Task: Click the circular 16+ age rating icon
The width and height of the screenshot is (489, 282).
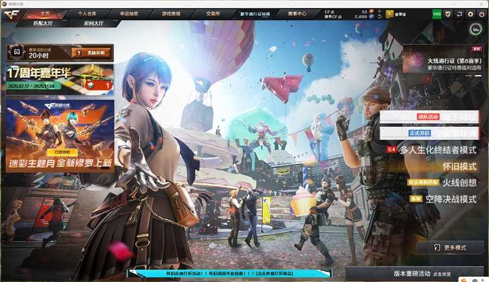Action: click(x=476, y=29)
